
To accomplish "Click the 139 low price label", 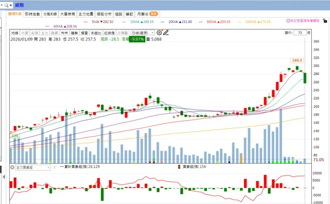I will pyautogui.click(x=15, y=136).
